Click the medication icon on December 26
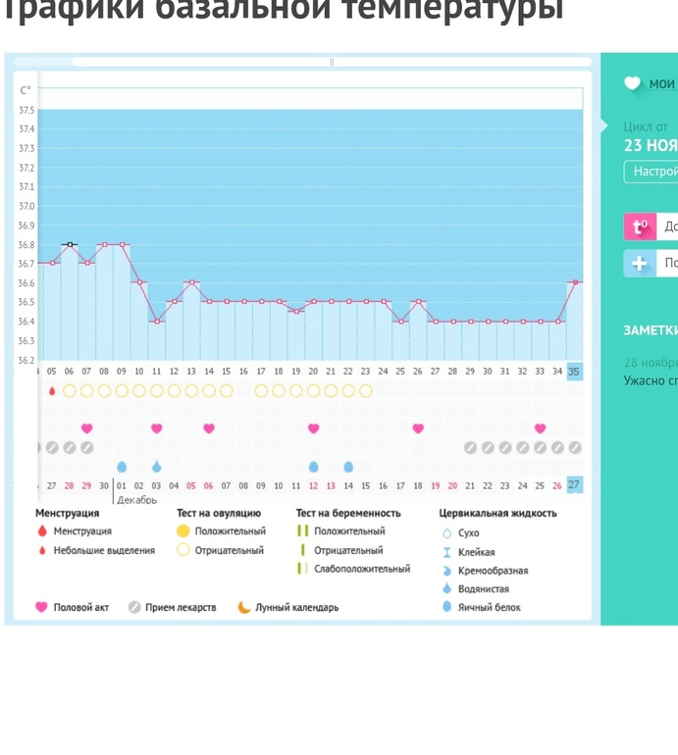 [557, 447]
